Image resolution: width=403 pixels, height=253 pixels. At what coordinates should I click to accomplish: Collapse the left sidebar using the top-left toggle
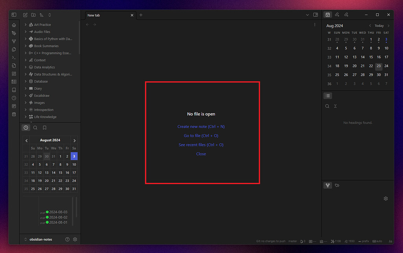click(x=14, y=15)
